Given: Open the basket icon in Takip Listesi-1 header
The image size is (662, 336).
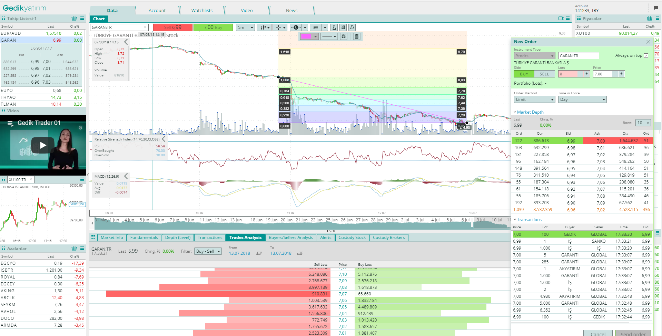Looking at the screenshot, I should pyautogui.click(x=74, y=19).
